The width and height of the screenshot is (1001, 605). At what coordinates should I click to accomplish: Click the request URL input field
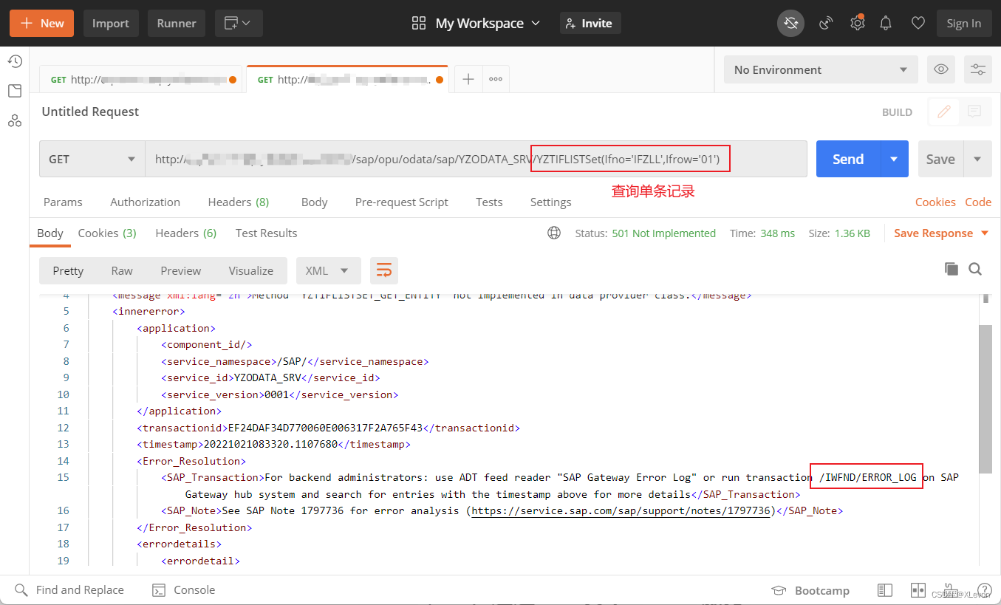(476, 159)
